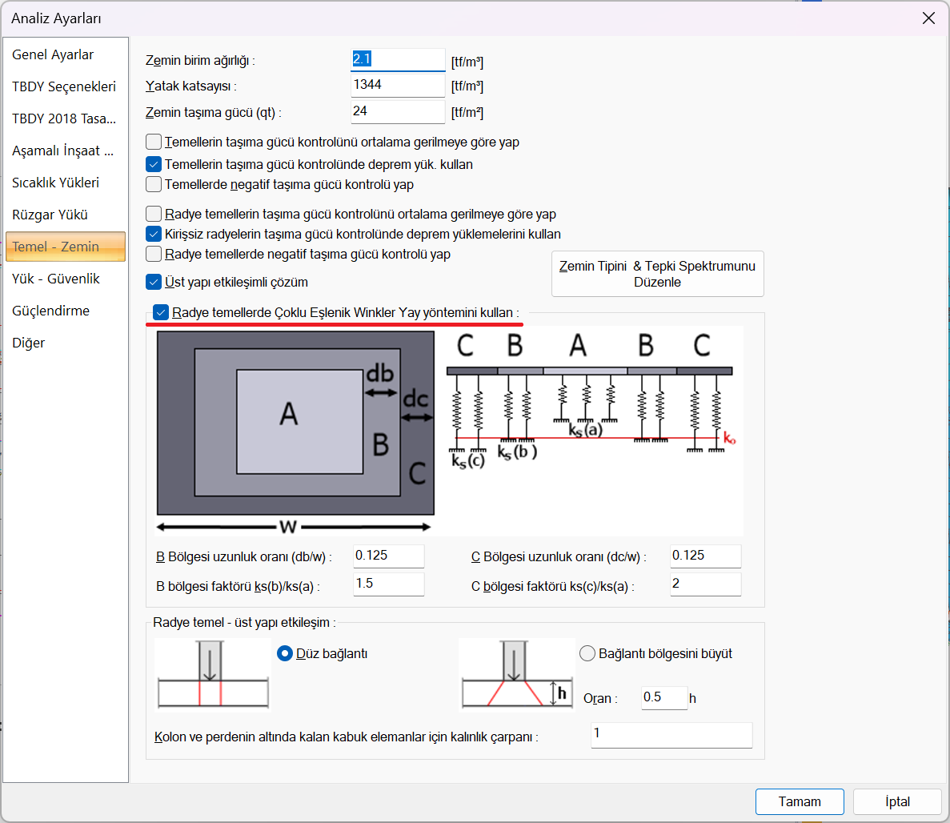Click the Düz bağlantı illustration image

click(213, 673)
